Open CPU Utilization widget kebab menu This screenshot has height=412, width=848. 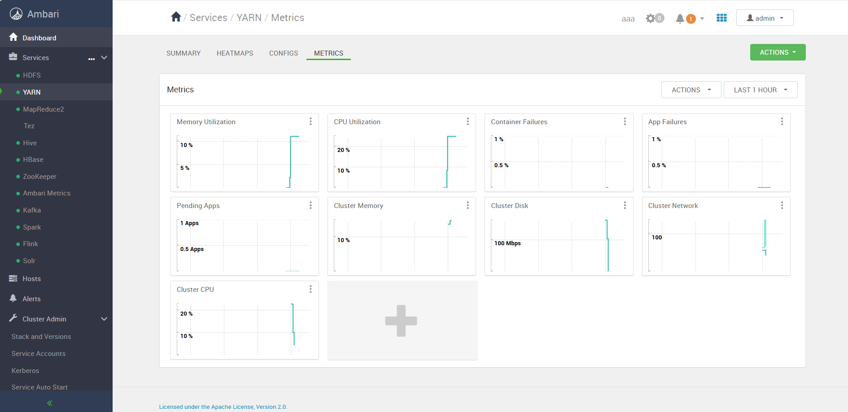468,121
